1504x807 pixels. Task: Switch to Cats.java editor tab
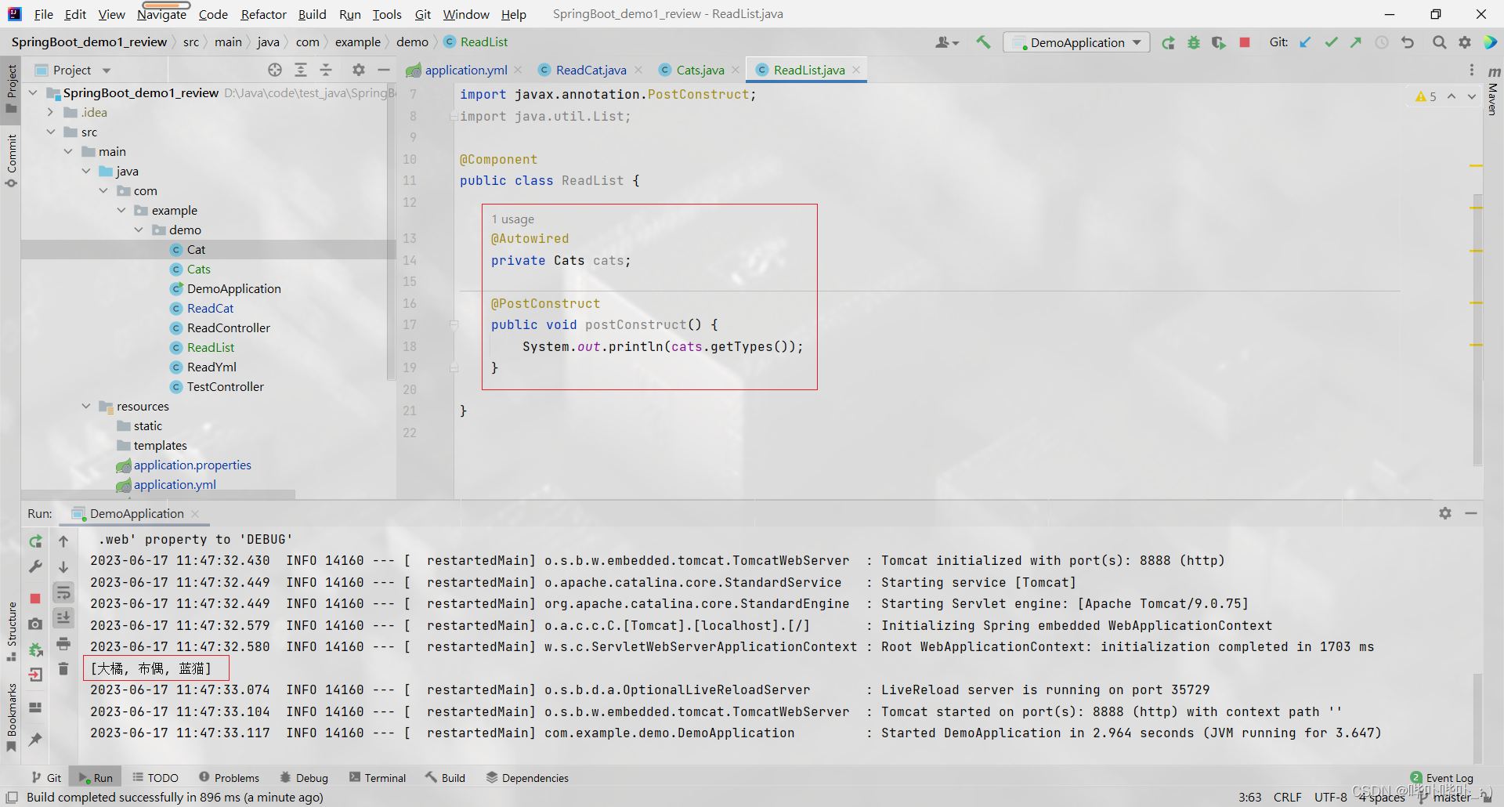point(700,70)
